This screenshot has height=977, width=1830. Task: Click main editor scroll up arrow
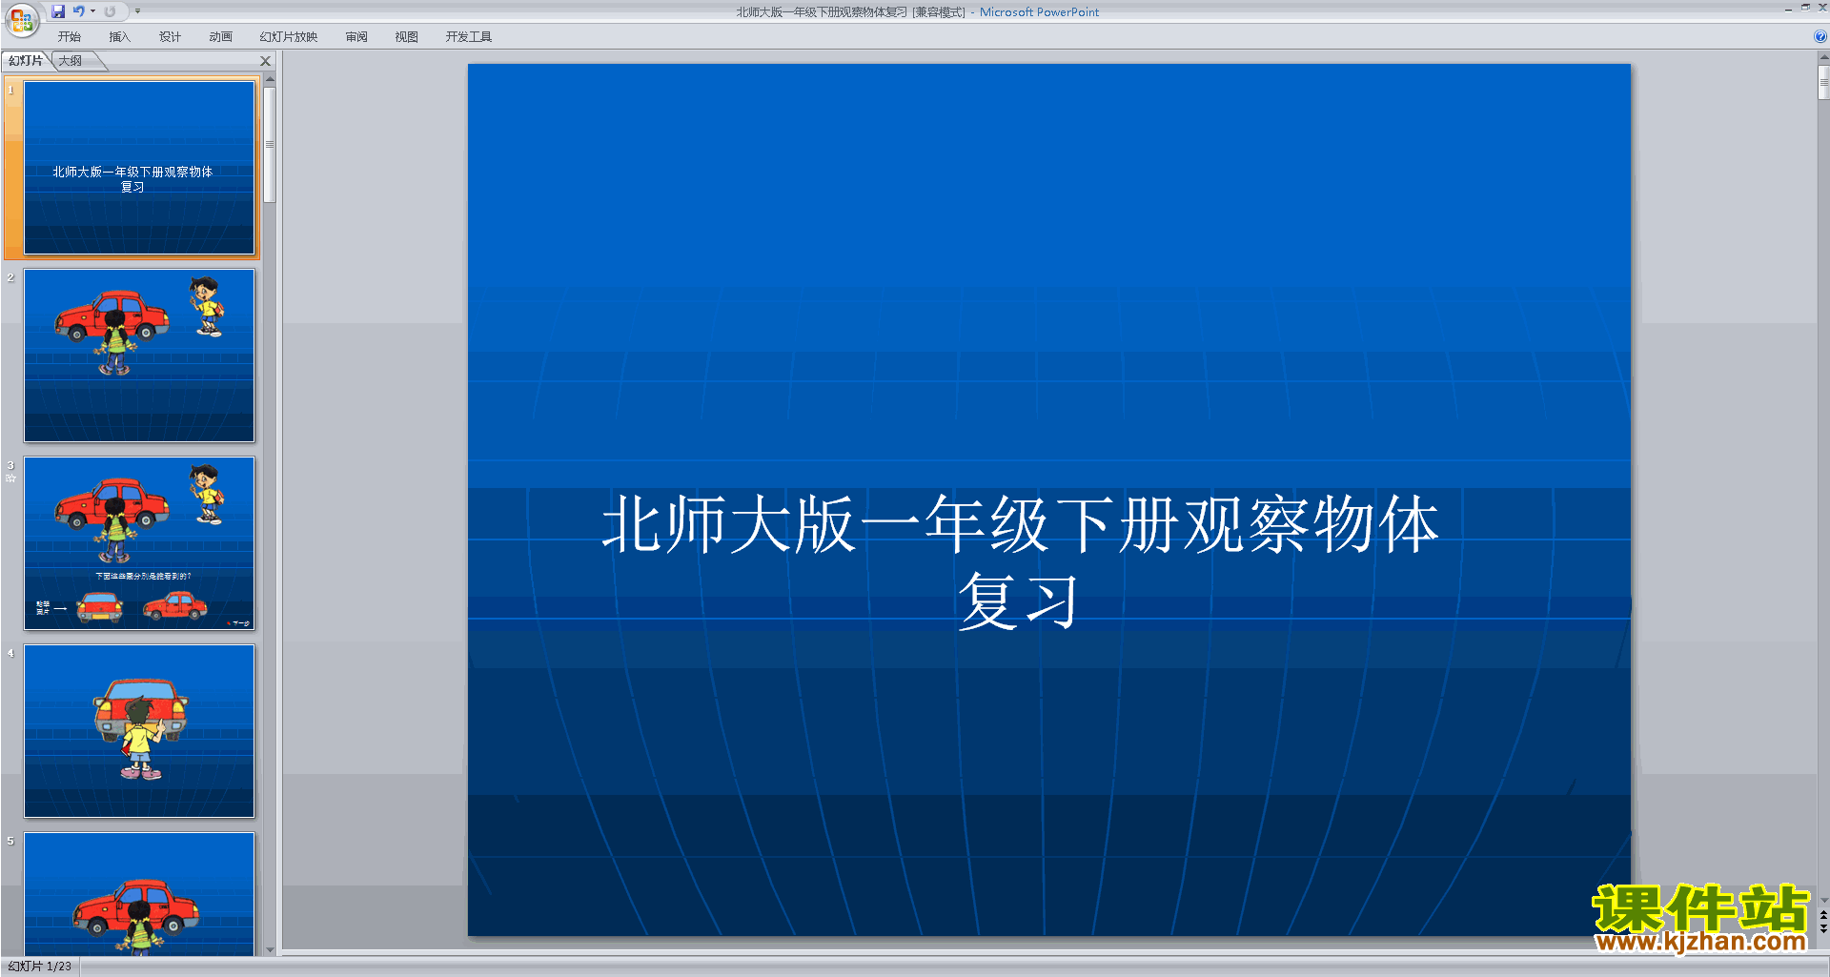coord(1823,57)
